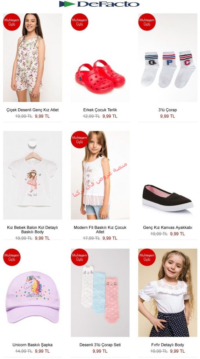
Task: Click Muhteşem Üçlü badge on letter socks
Action: (147, 22)
